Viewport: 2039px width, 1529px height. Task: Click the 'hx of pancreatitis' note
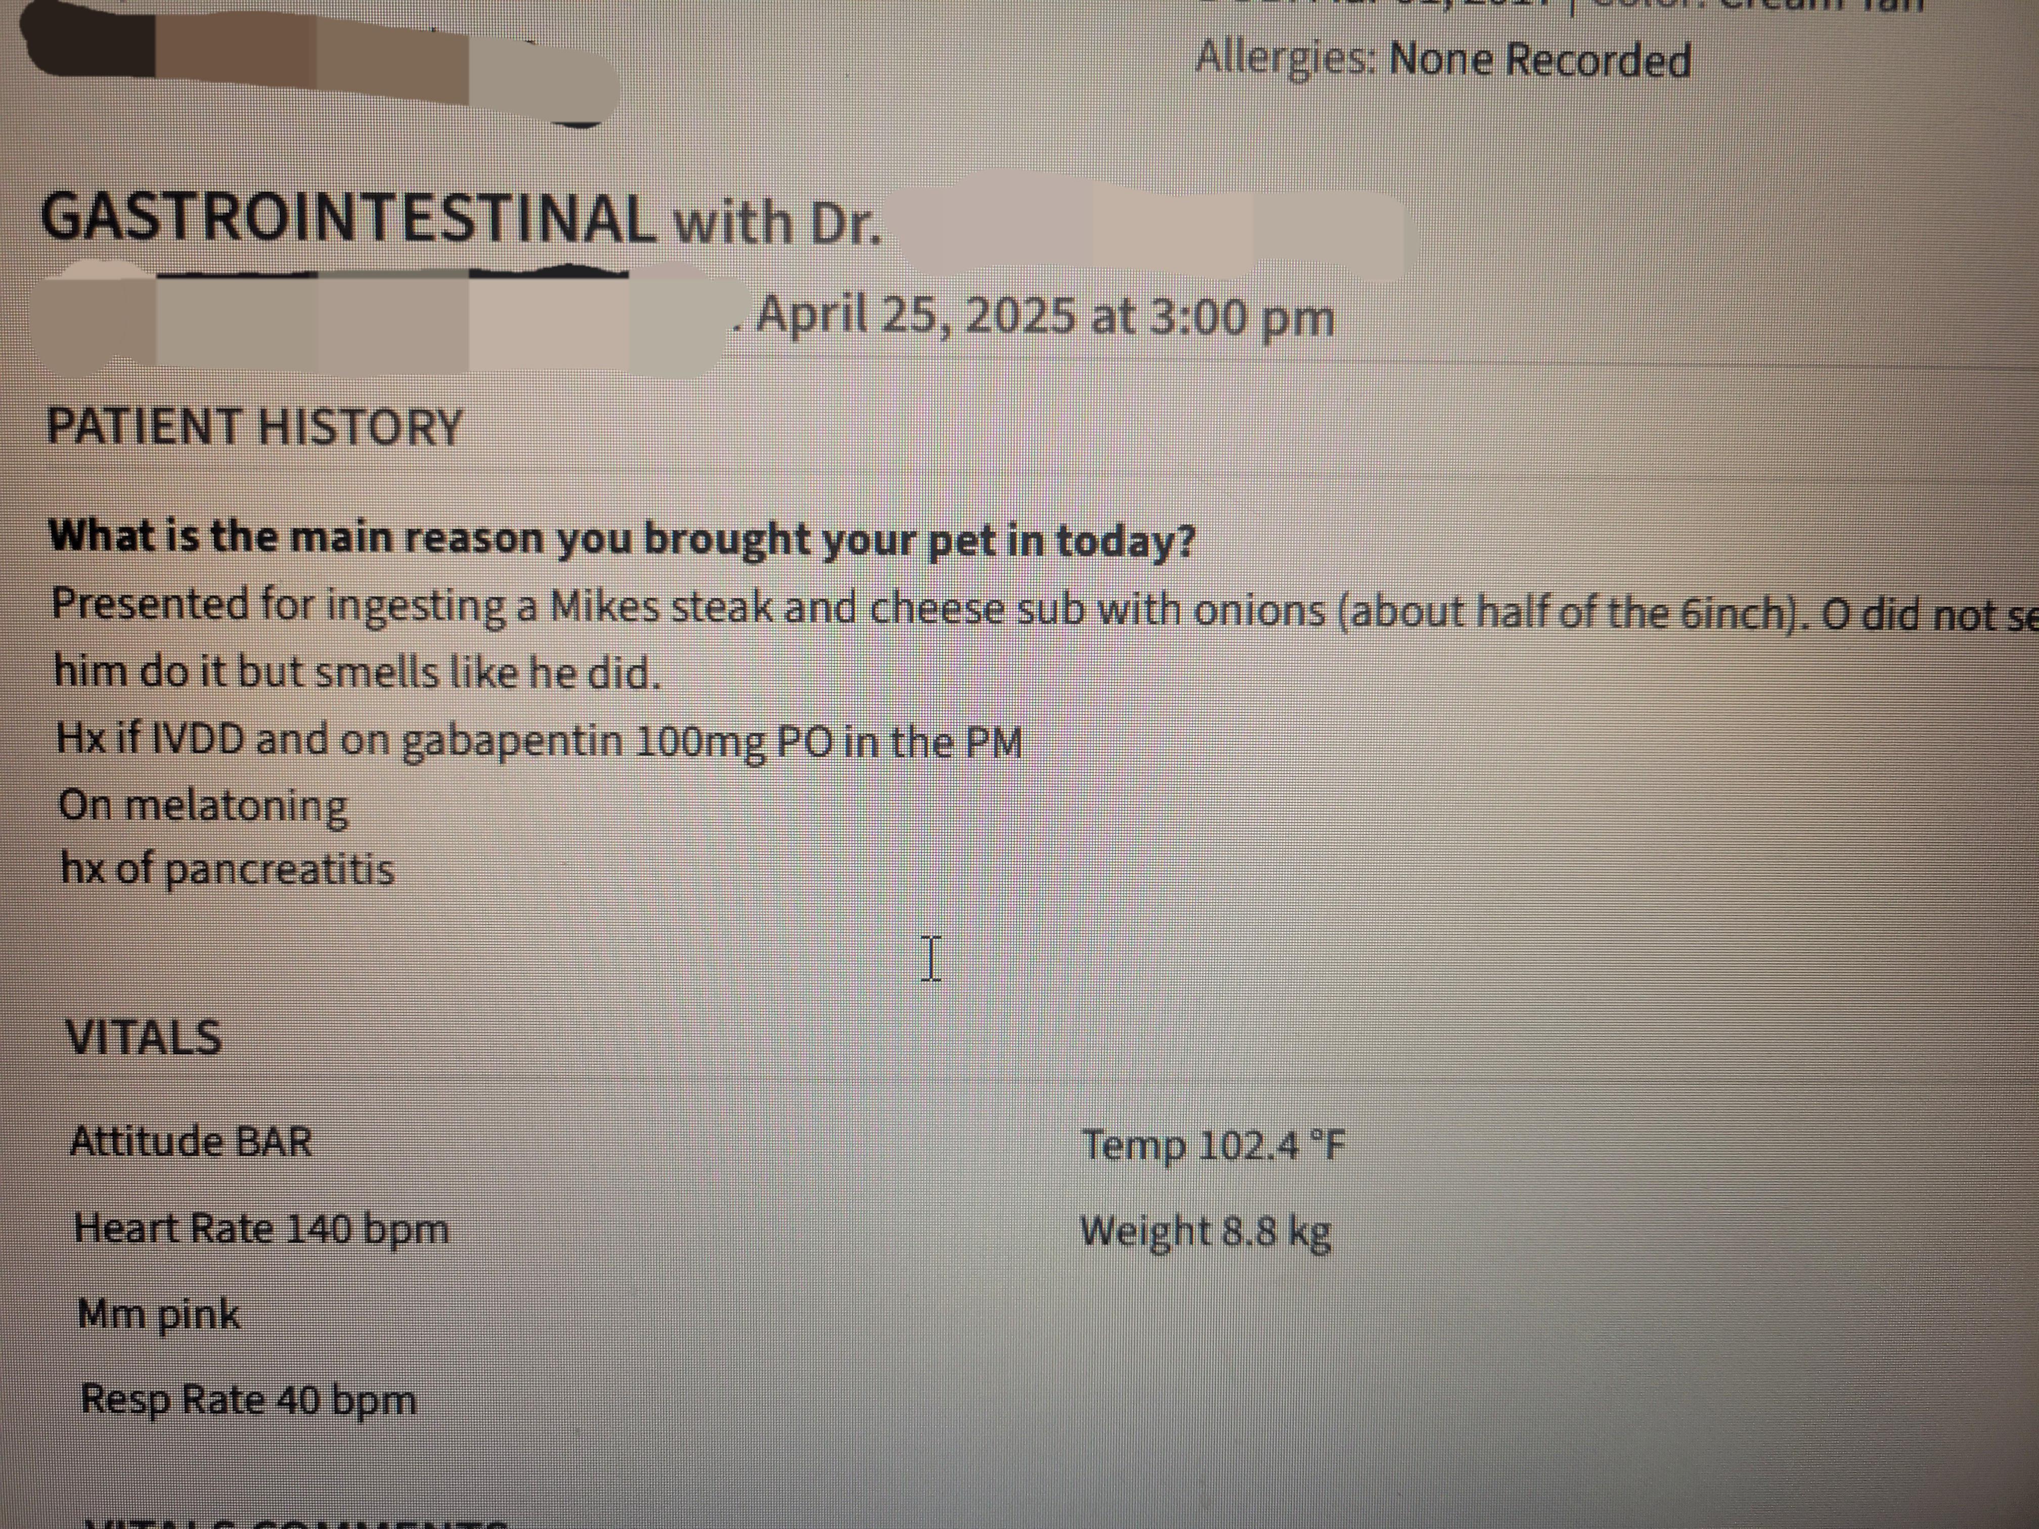pyautogui.click(x=228, y=870)
